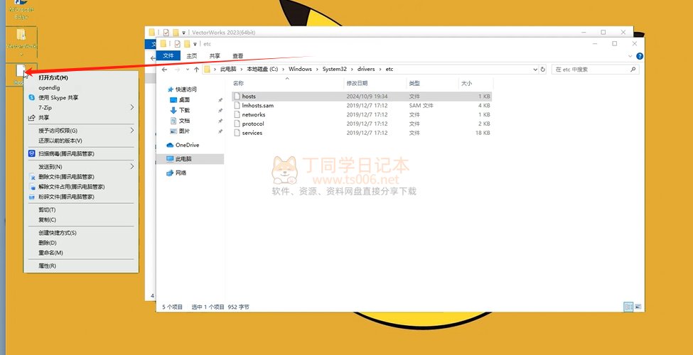Expand the 7-Zip submenu
This screenshot has height=355, width=693.
pos(81,108)
